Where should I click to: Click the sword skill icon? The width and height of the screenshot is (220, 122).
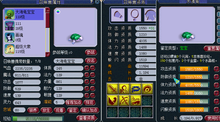112,89
